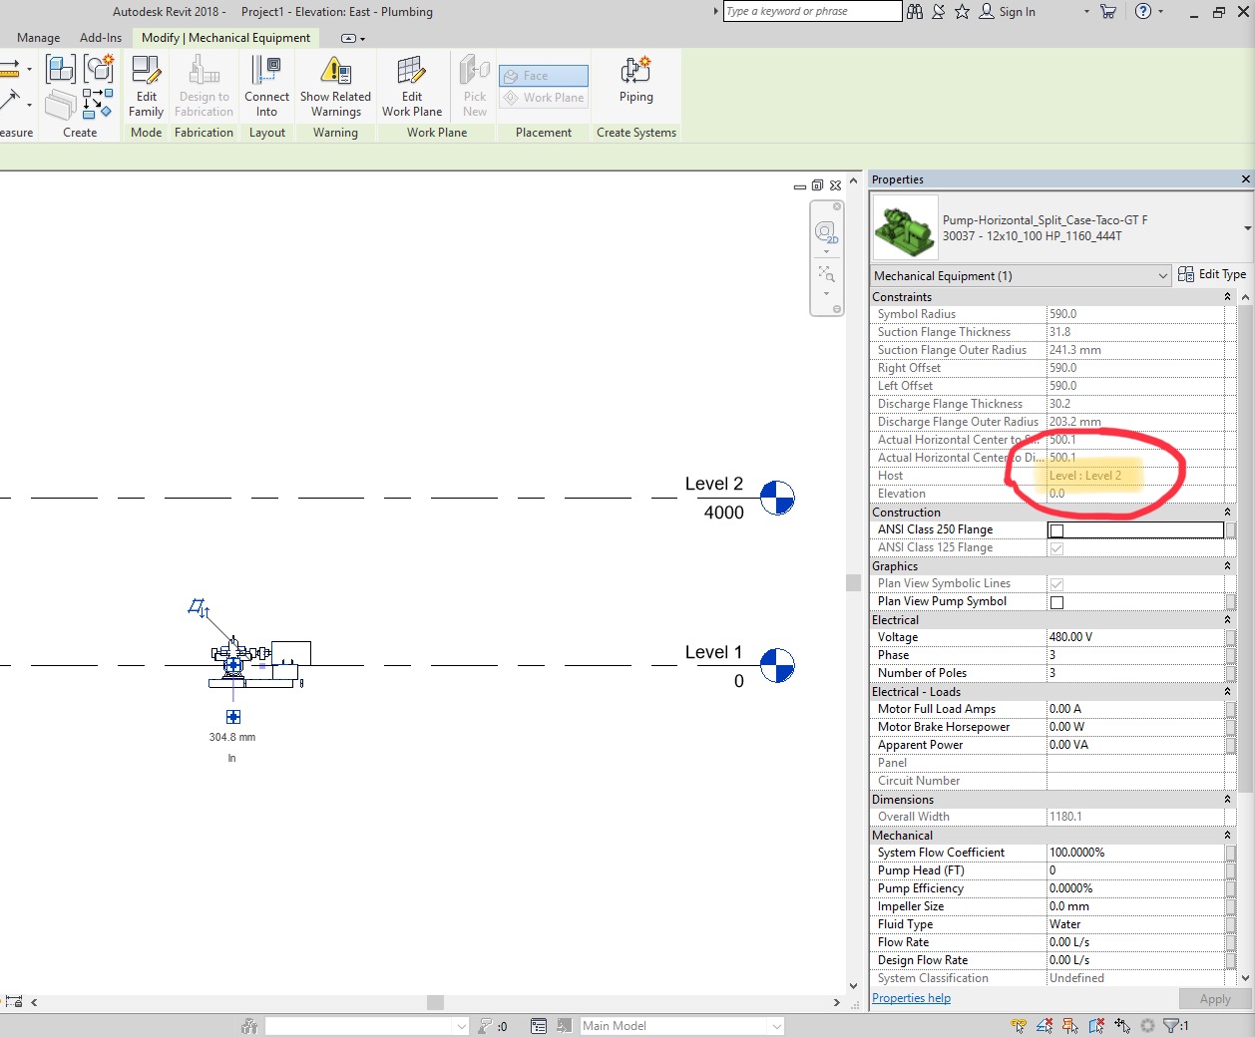
Task: Enable Plan View Pump Symbol checkbox
Action: (x=1056, y=602)
